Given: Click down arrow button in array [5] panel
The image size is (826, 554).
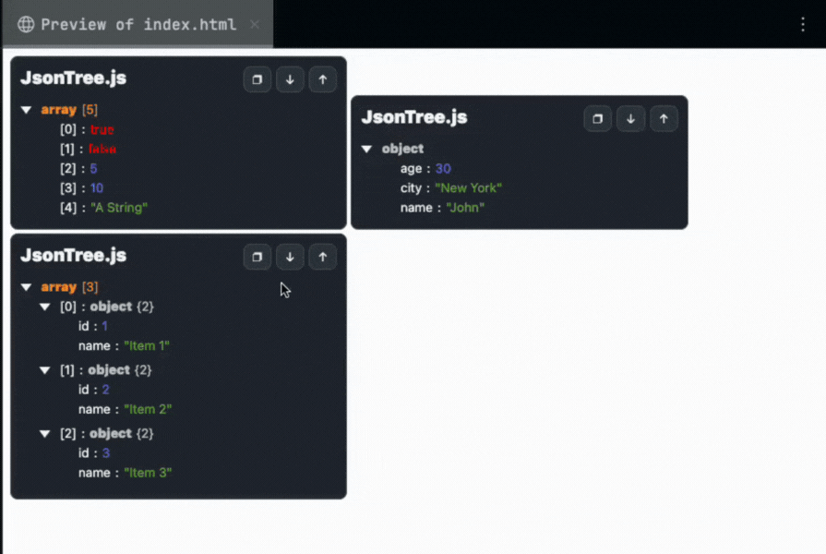Looking at the screenshot, I should pyautogui.click(x=290, y=79).
